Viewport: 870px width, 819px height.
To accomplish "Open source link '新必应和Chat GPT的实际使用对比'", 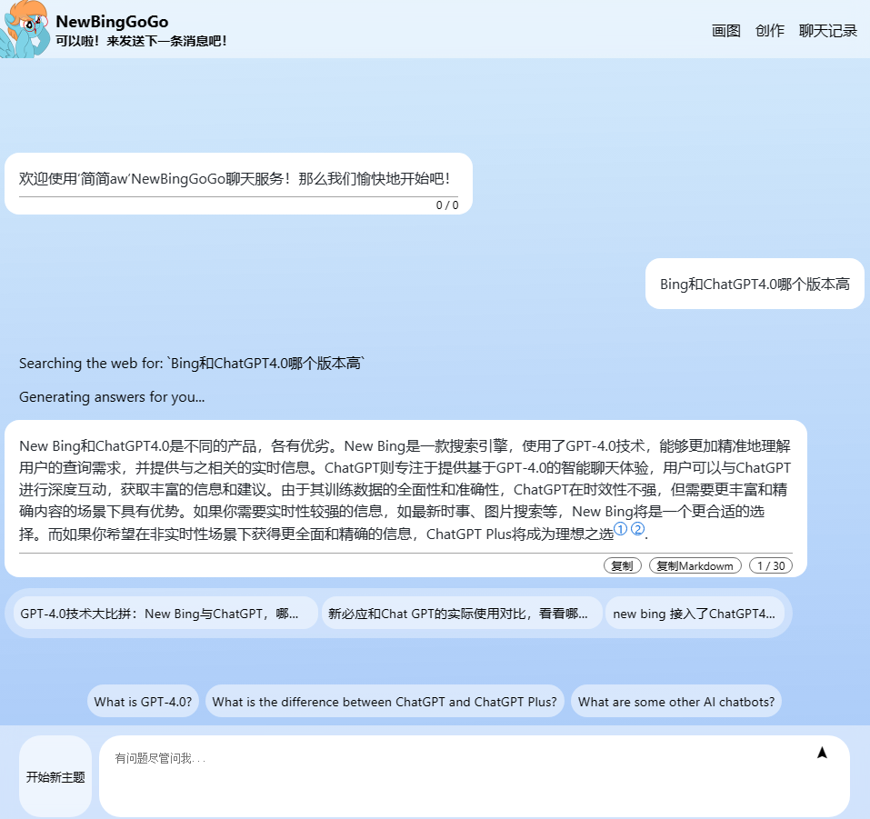I will [x=461, y=614].
